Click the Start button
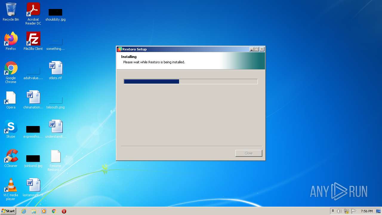The image size is (382, 215). (8, 211)
